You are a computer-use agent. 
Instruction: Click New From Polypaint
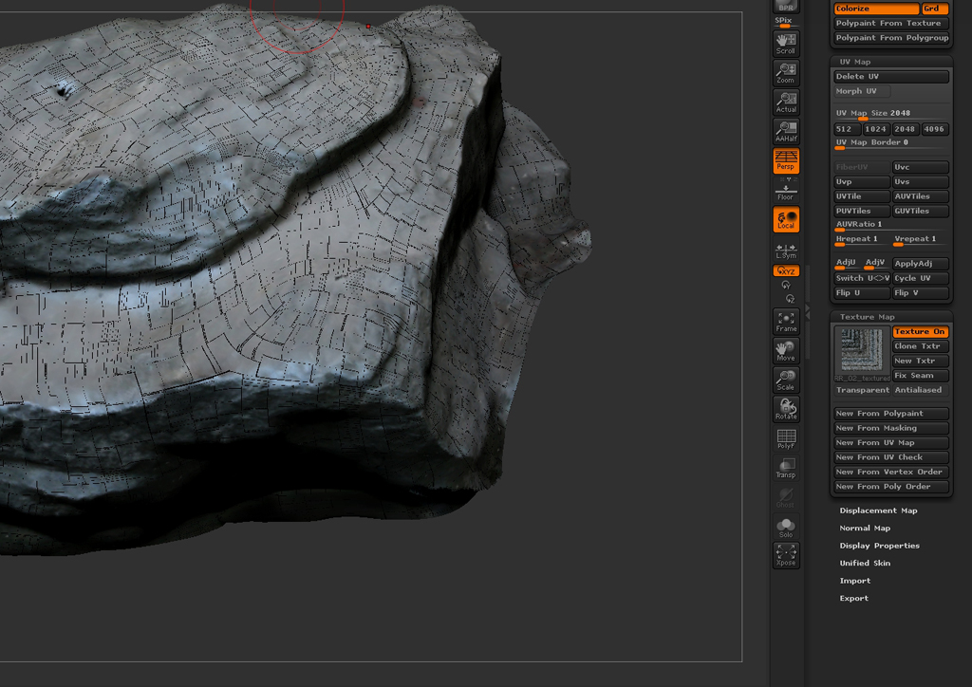pos(891,413)
